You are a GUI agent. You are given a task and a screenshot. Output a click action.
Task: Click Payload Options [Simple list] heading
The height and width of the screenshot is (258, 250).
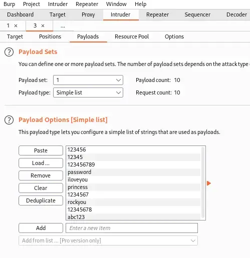coord(63,120)
